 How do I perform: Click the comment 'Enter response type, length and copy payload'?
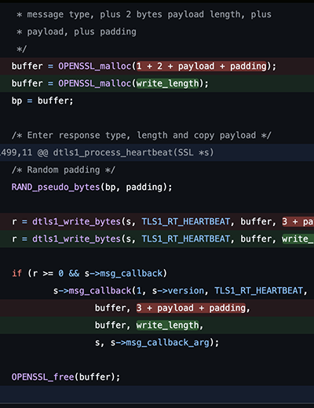coord(141,135)
